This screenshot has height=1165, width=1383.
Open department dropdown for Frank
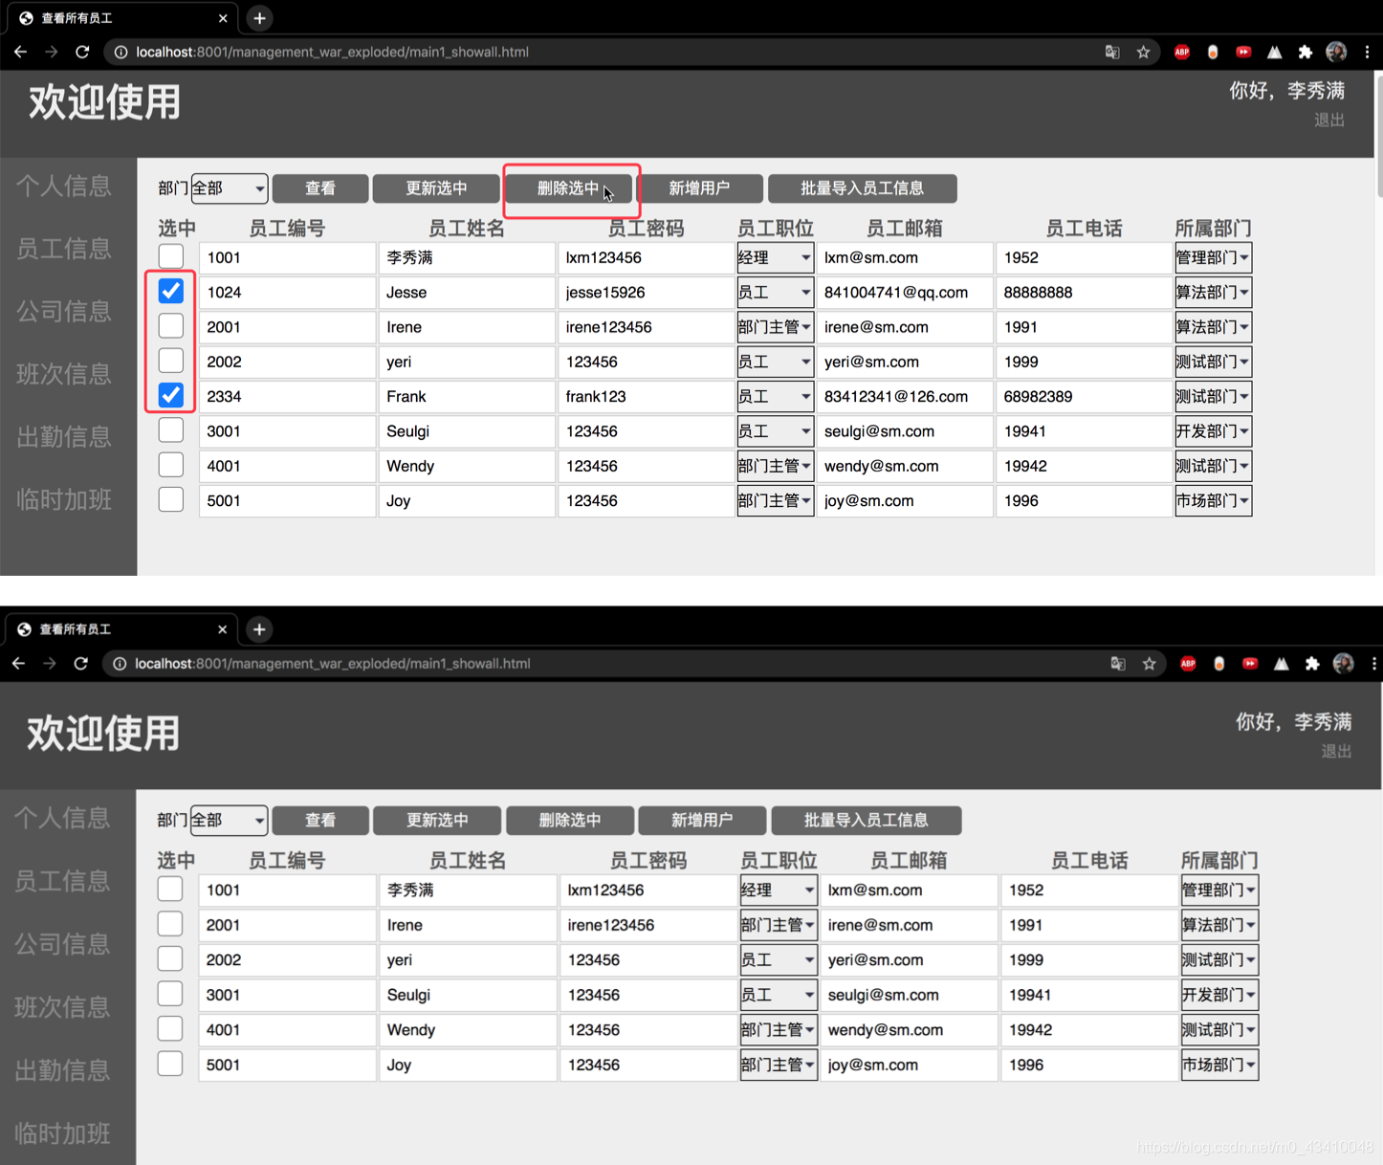(x=1213, y=396)
